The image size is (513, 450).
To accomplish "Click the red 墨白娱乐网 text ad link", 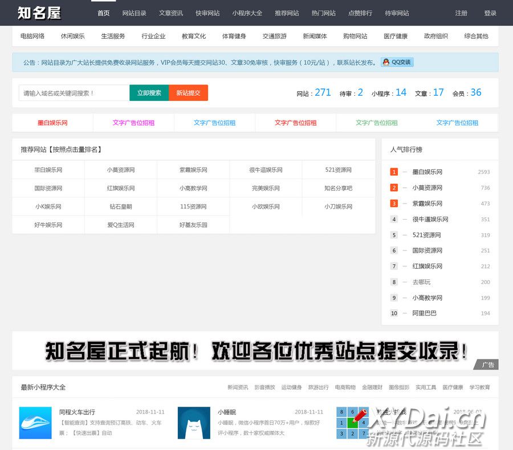I will click(x=52, y=123).
